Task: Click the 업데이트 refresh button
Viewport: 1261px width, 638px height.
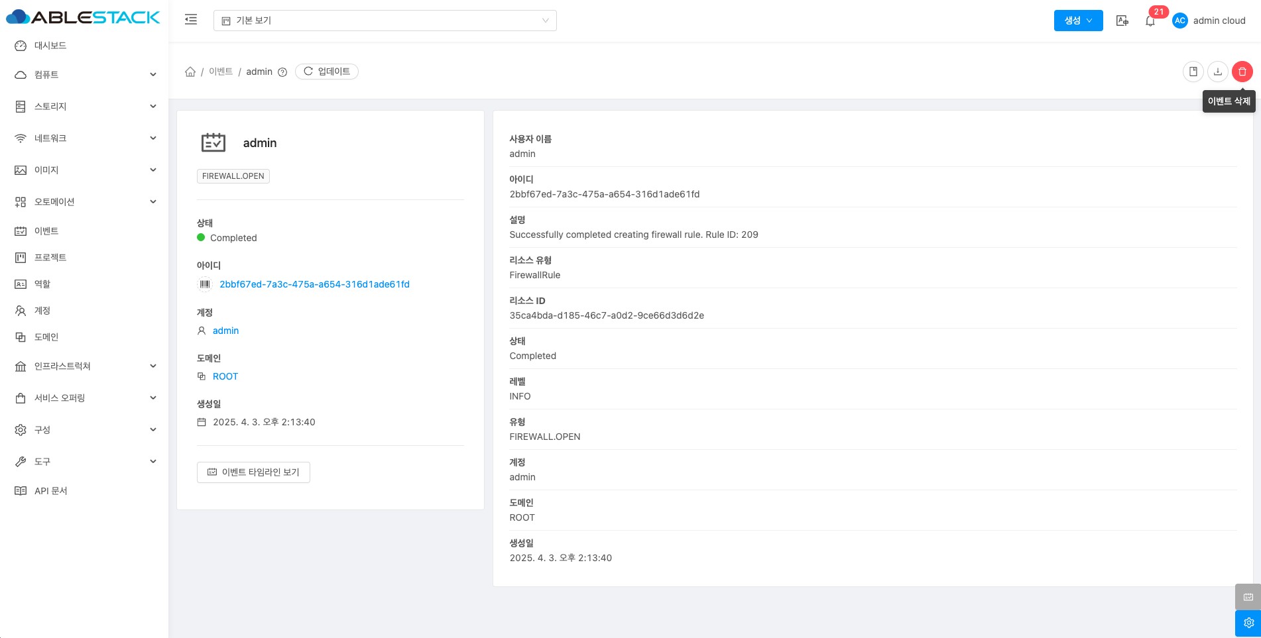Action: pos(327,72)
